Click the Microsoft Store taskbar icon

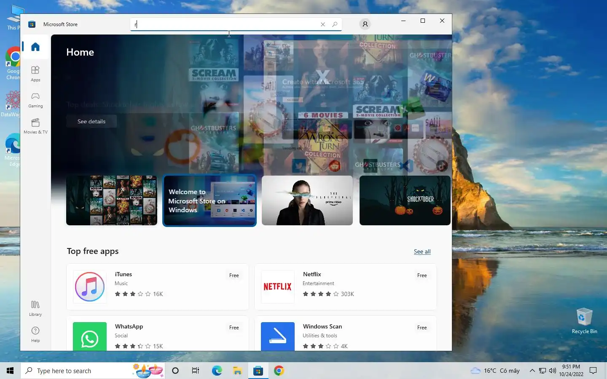258,371
